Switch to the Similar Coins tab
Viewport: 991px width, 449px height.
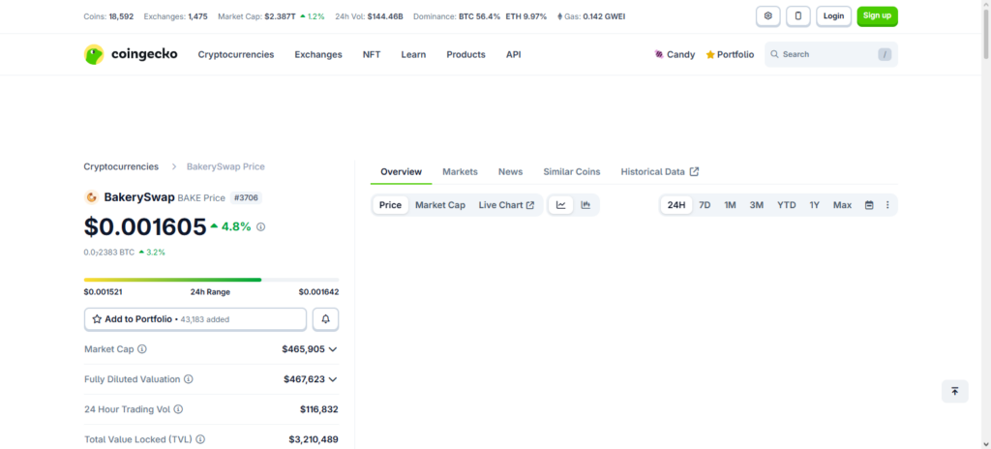tap(571, 171)
